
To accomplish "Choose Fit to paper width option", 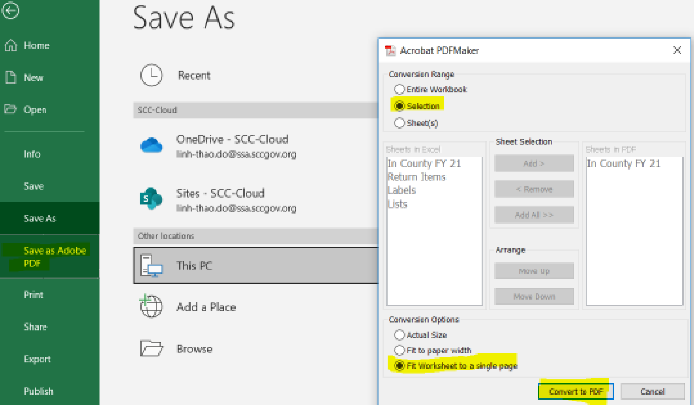I will pyautogui.click(x=400, y=350).
